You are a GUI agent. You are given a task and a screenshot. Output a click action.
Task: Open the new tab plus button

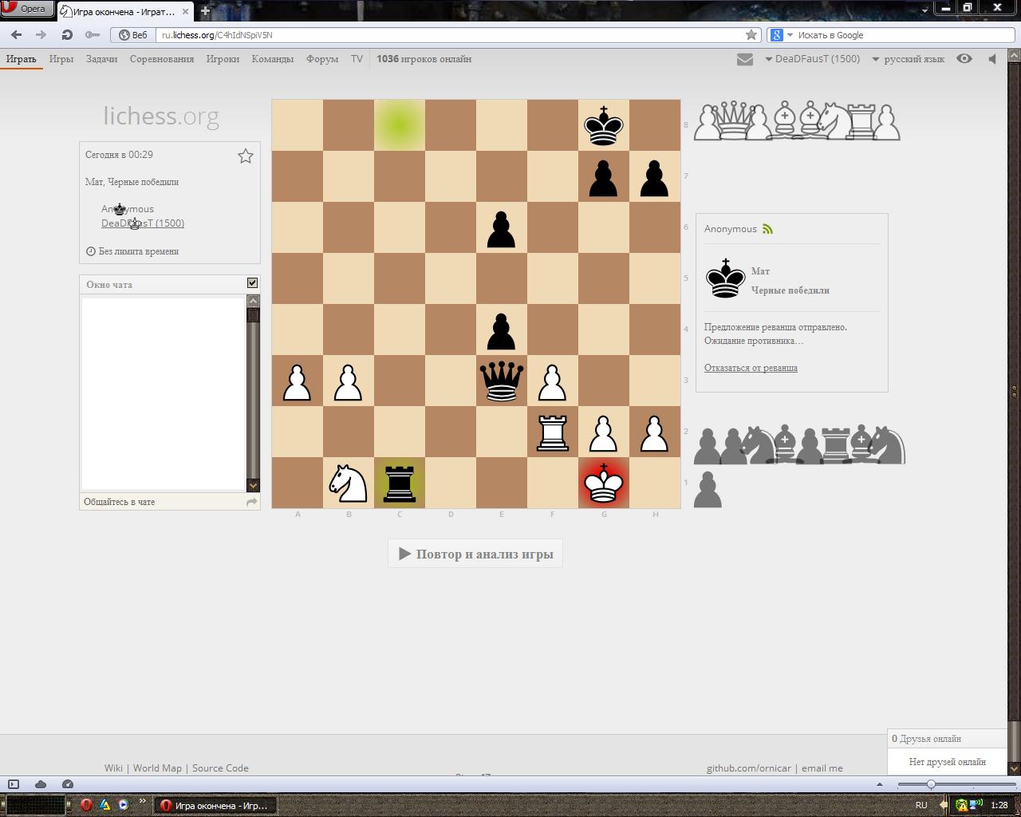point(205,11)
